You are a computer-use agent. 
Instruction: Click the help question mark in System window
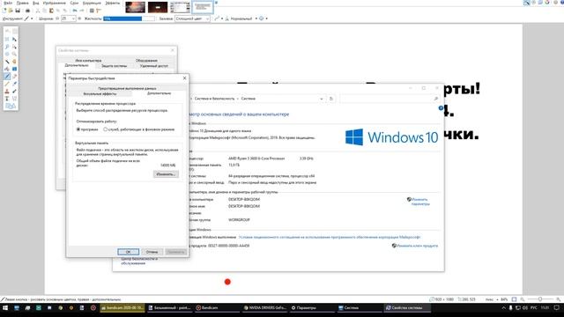coord(441,108)
